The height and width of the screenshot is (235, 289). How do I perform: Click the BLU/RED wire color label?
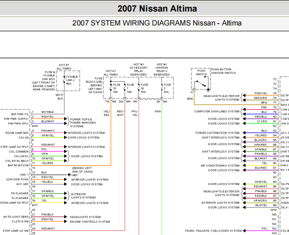click(x=261, y=168)
